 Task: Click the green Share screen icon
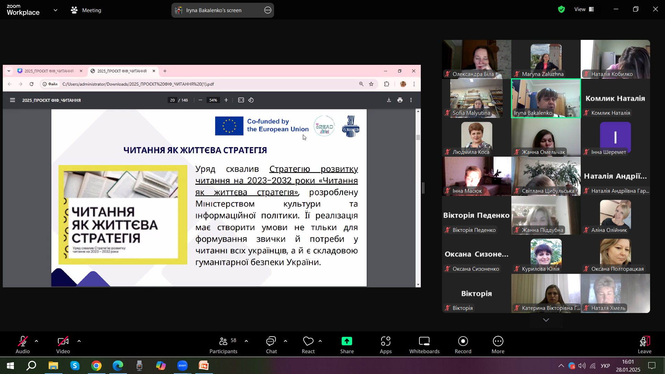click(x=347, y=341)
